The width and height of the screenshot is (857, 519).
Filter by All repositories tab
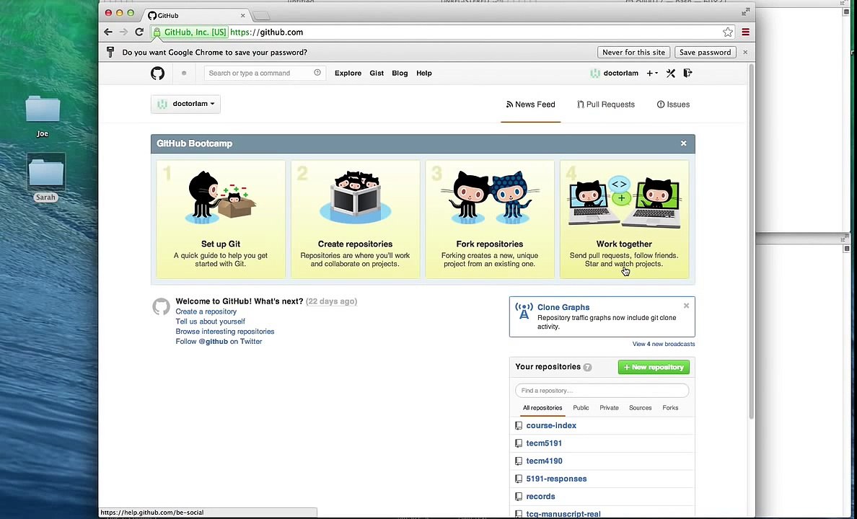click(x=542, y=408)
